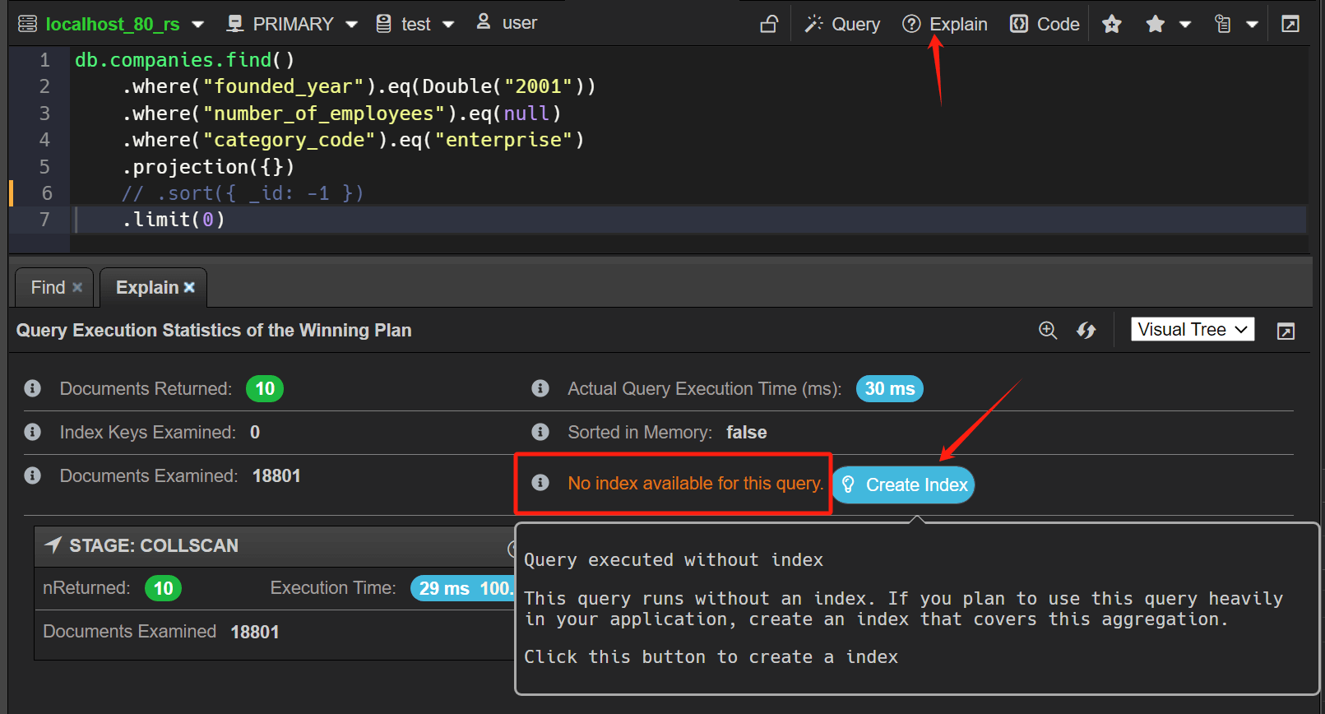Click the Documents Examined 18801 value in COLLSCAN
The width and height of the screenshot is (1325, 714).
255,632
